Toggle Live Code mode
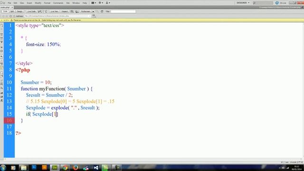The image size is (304, 171). [31, 11]
